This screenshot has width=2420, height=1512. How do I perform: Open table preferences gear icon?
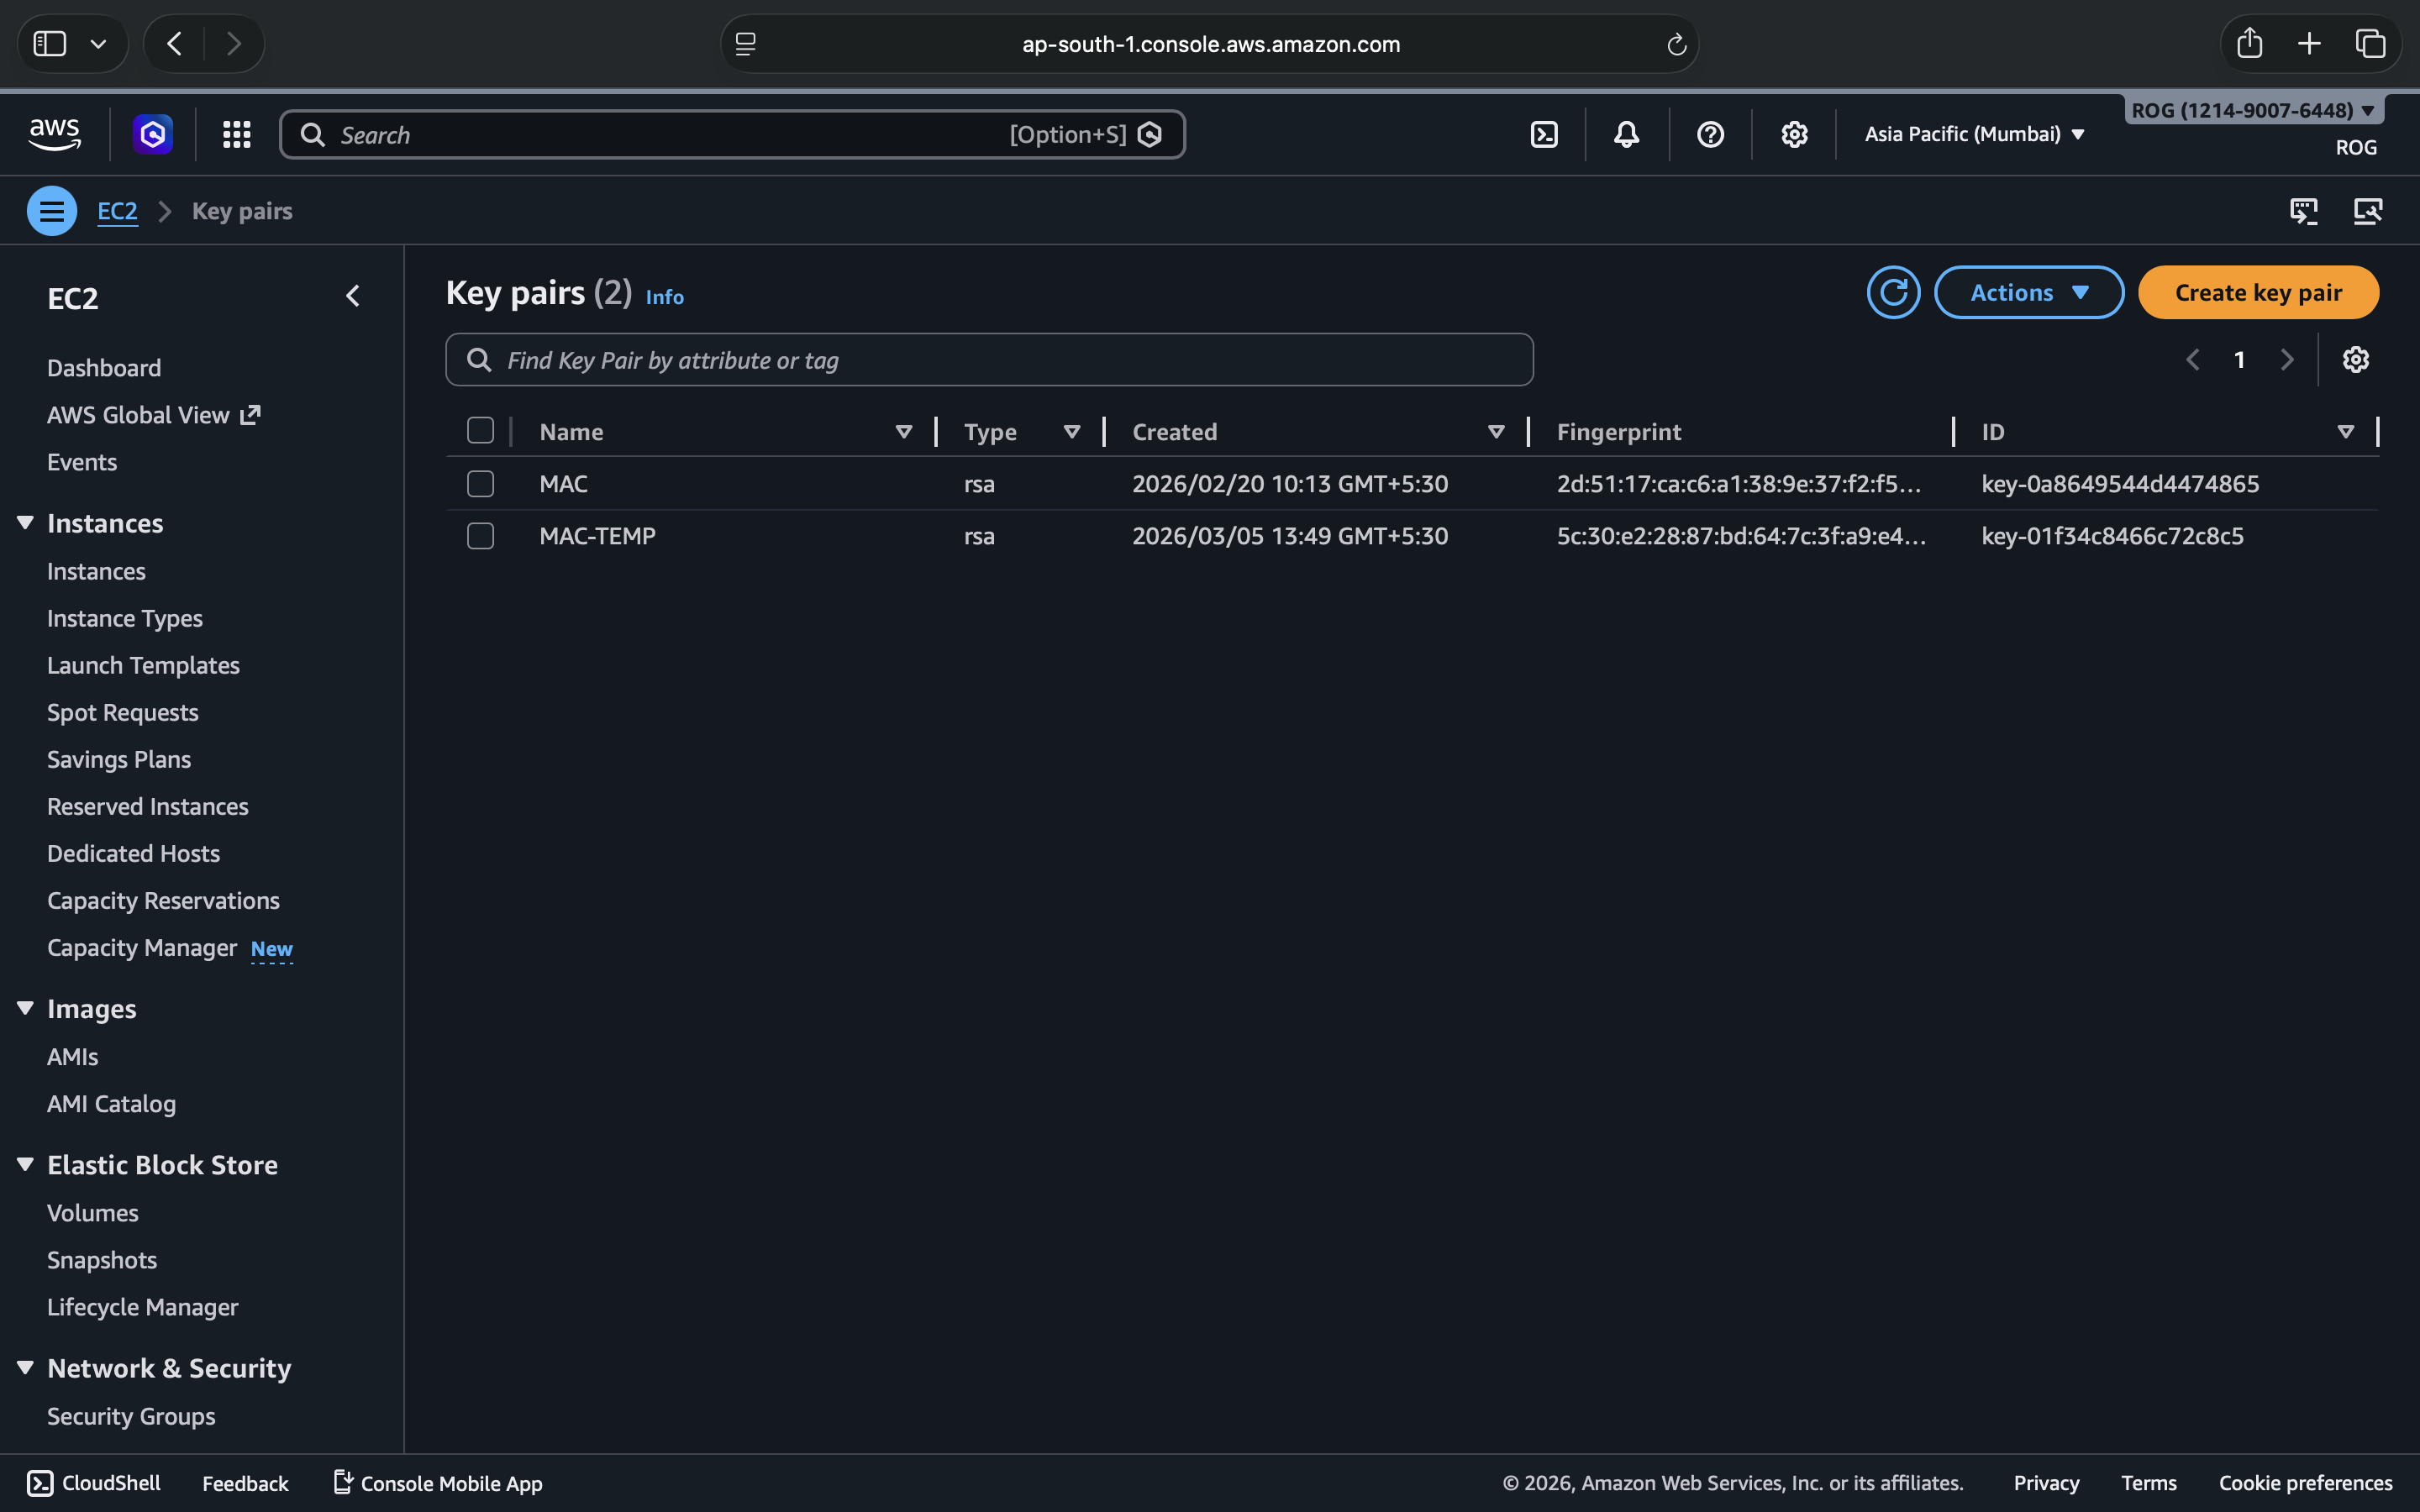(x=2355, y=360)
